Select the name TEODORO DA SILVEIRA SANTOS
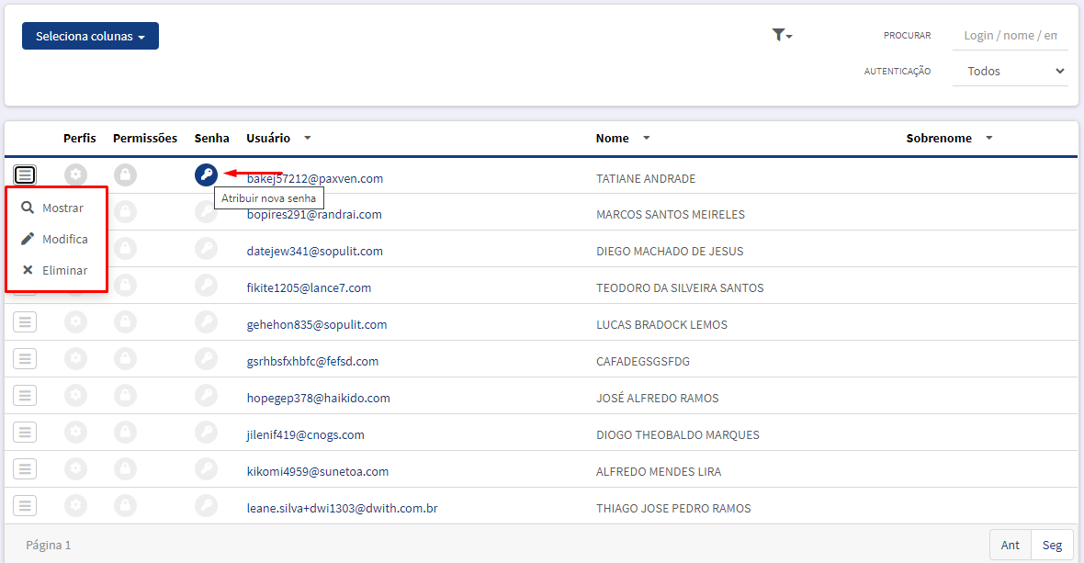This screenshot has height=563, width=1084. click(680, 288)
